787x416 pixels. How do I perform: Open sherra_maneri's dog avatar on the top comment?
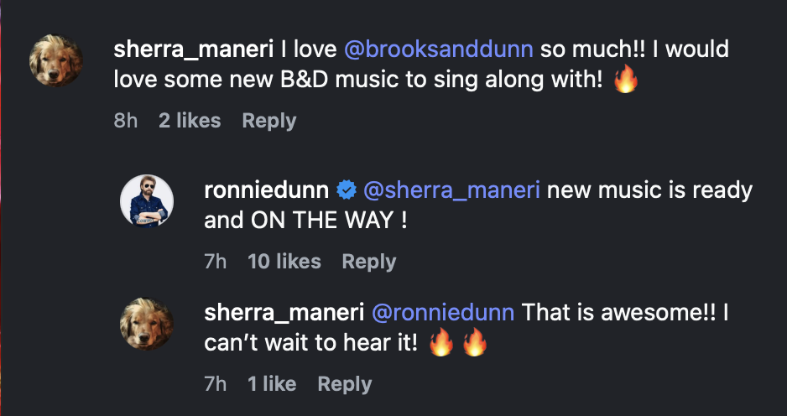tap(56, 60)
